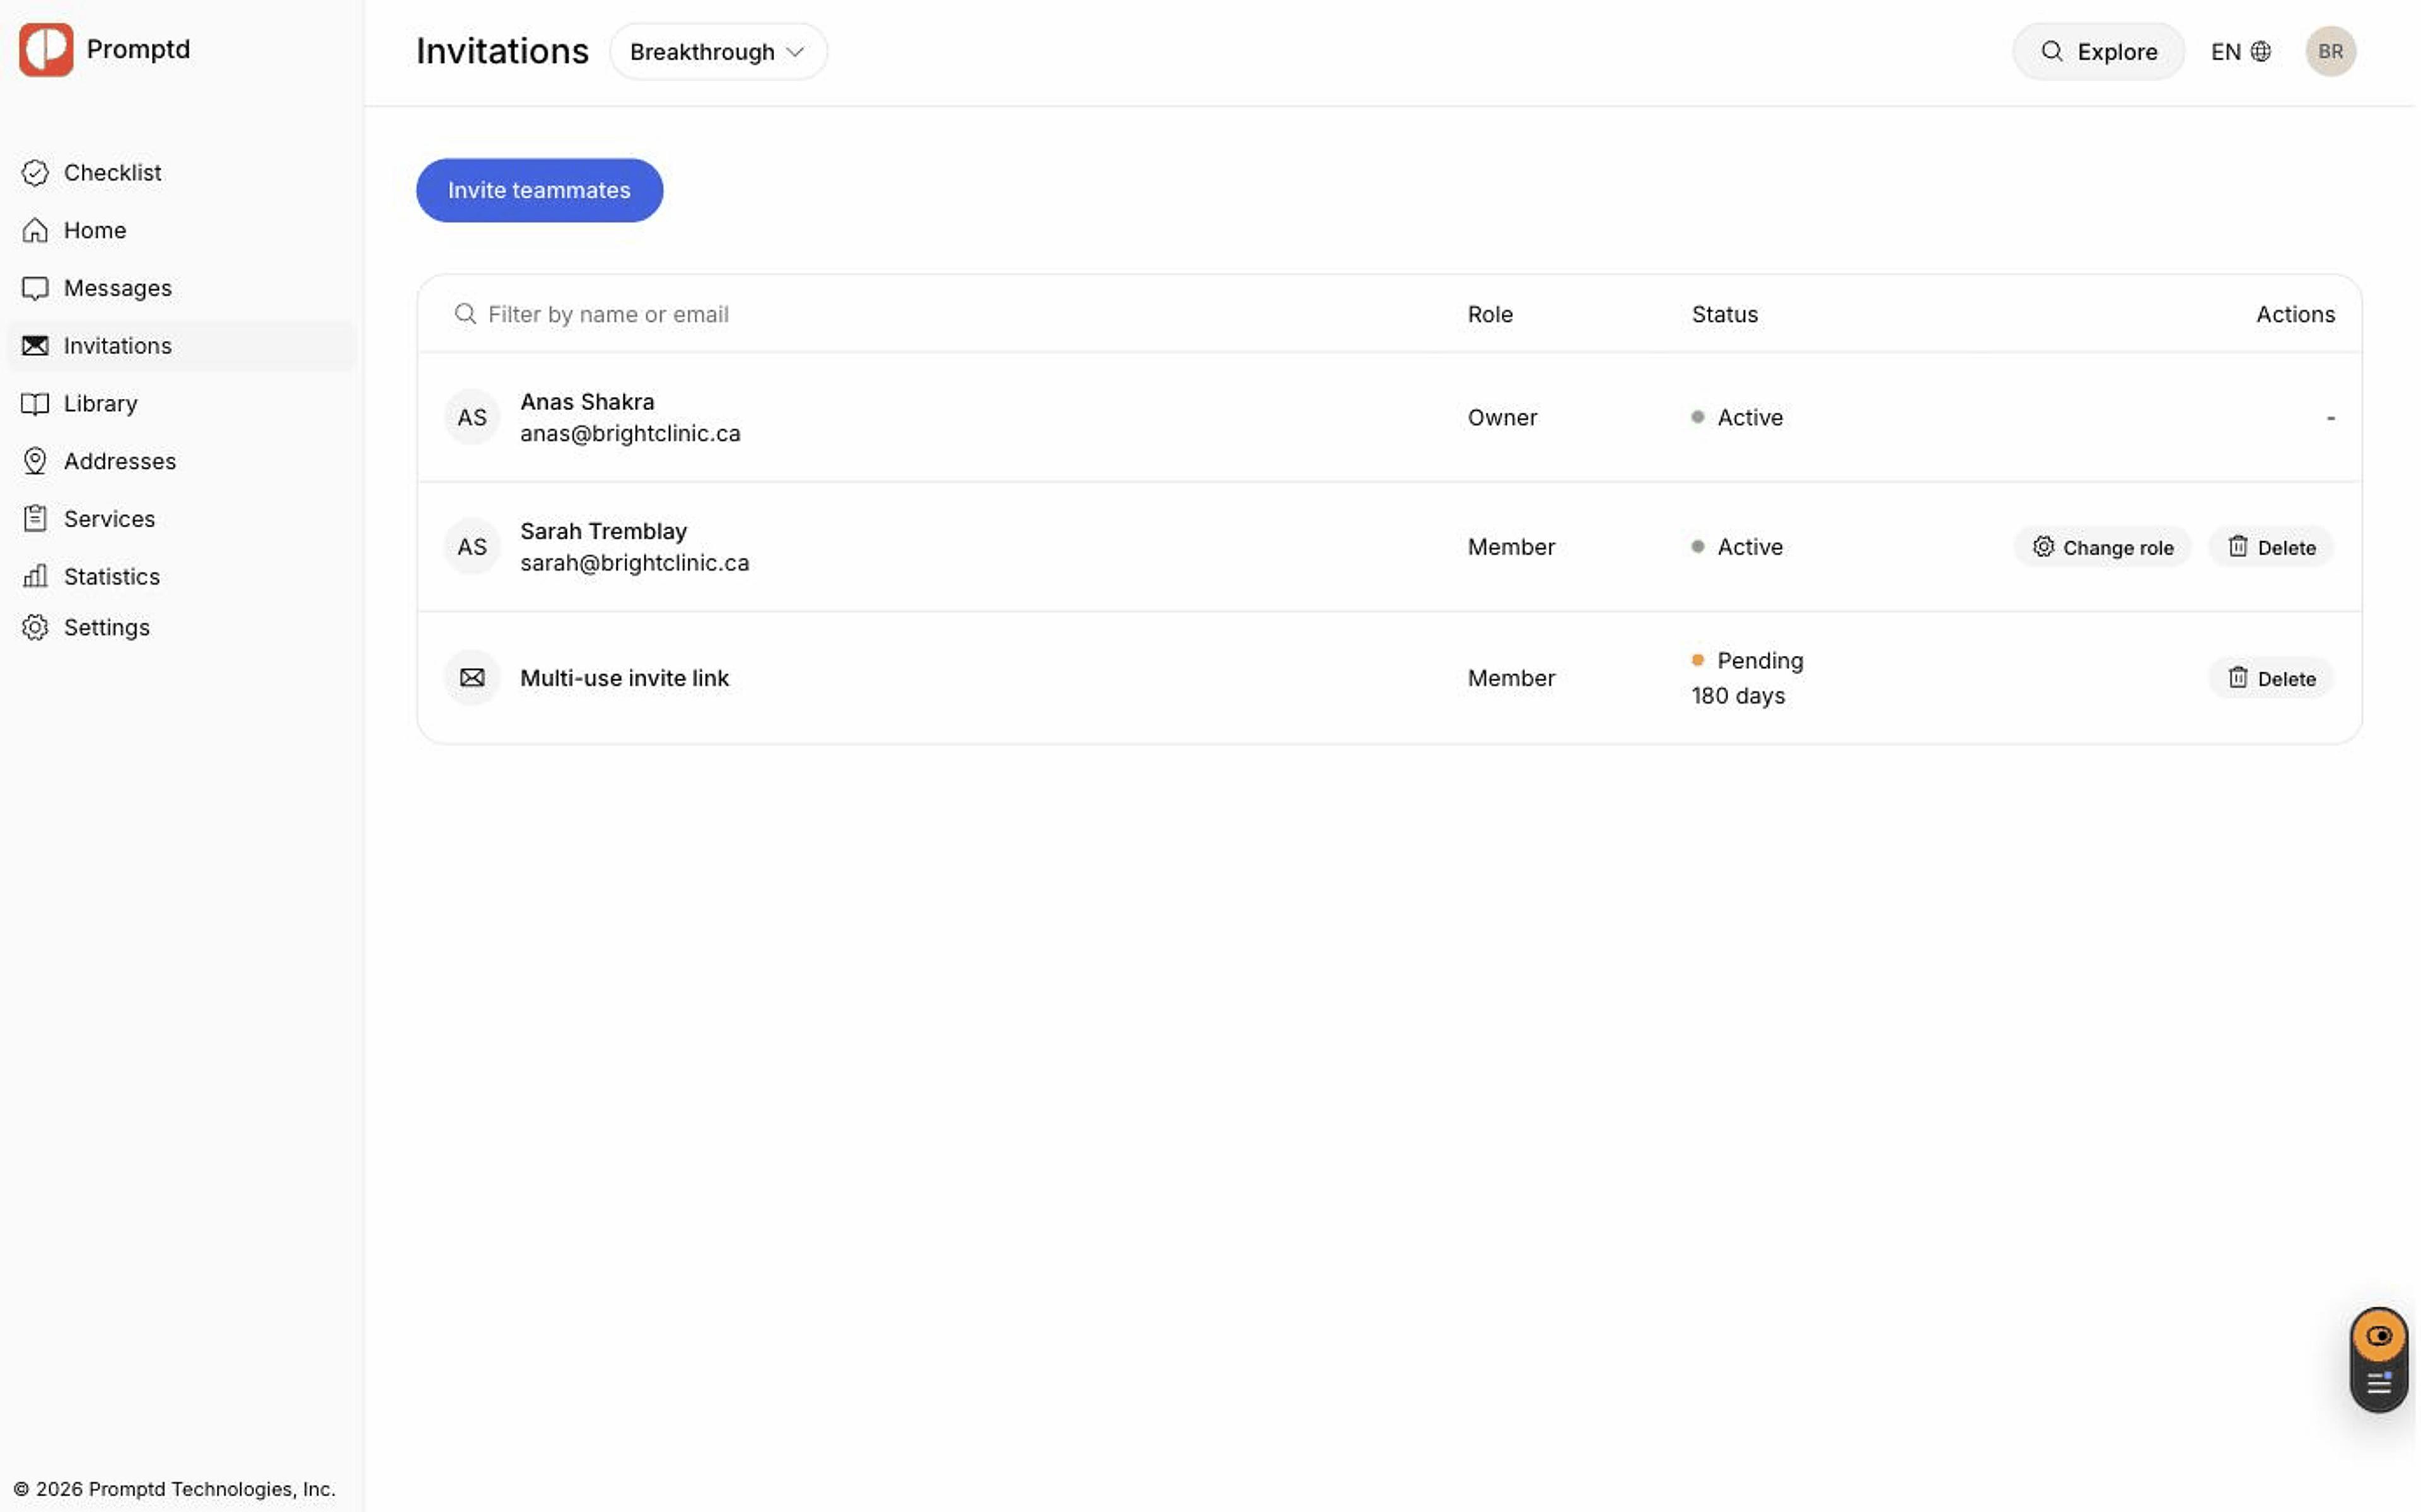Viewport: 2421px width, 1512px height.
Task: Open the BR user avatar menu
Action: (x=2330, y=52)
